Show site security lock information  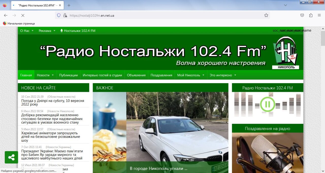click(x=65, y=15)
